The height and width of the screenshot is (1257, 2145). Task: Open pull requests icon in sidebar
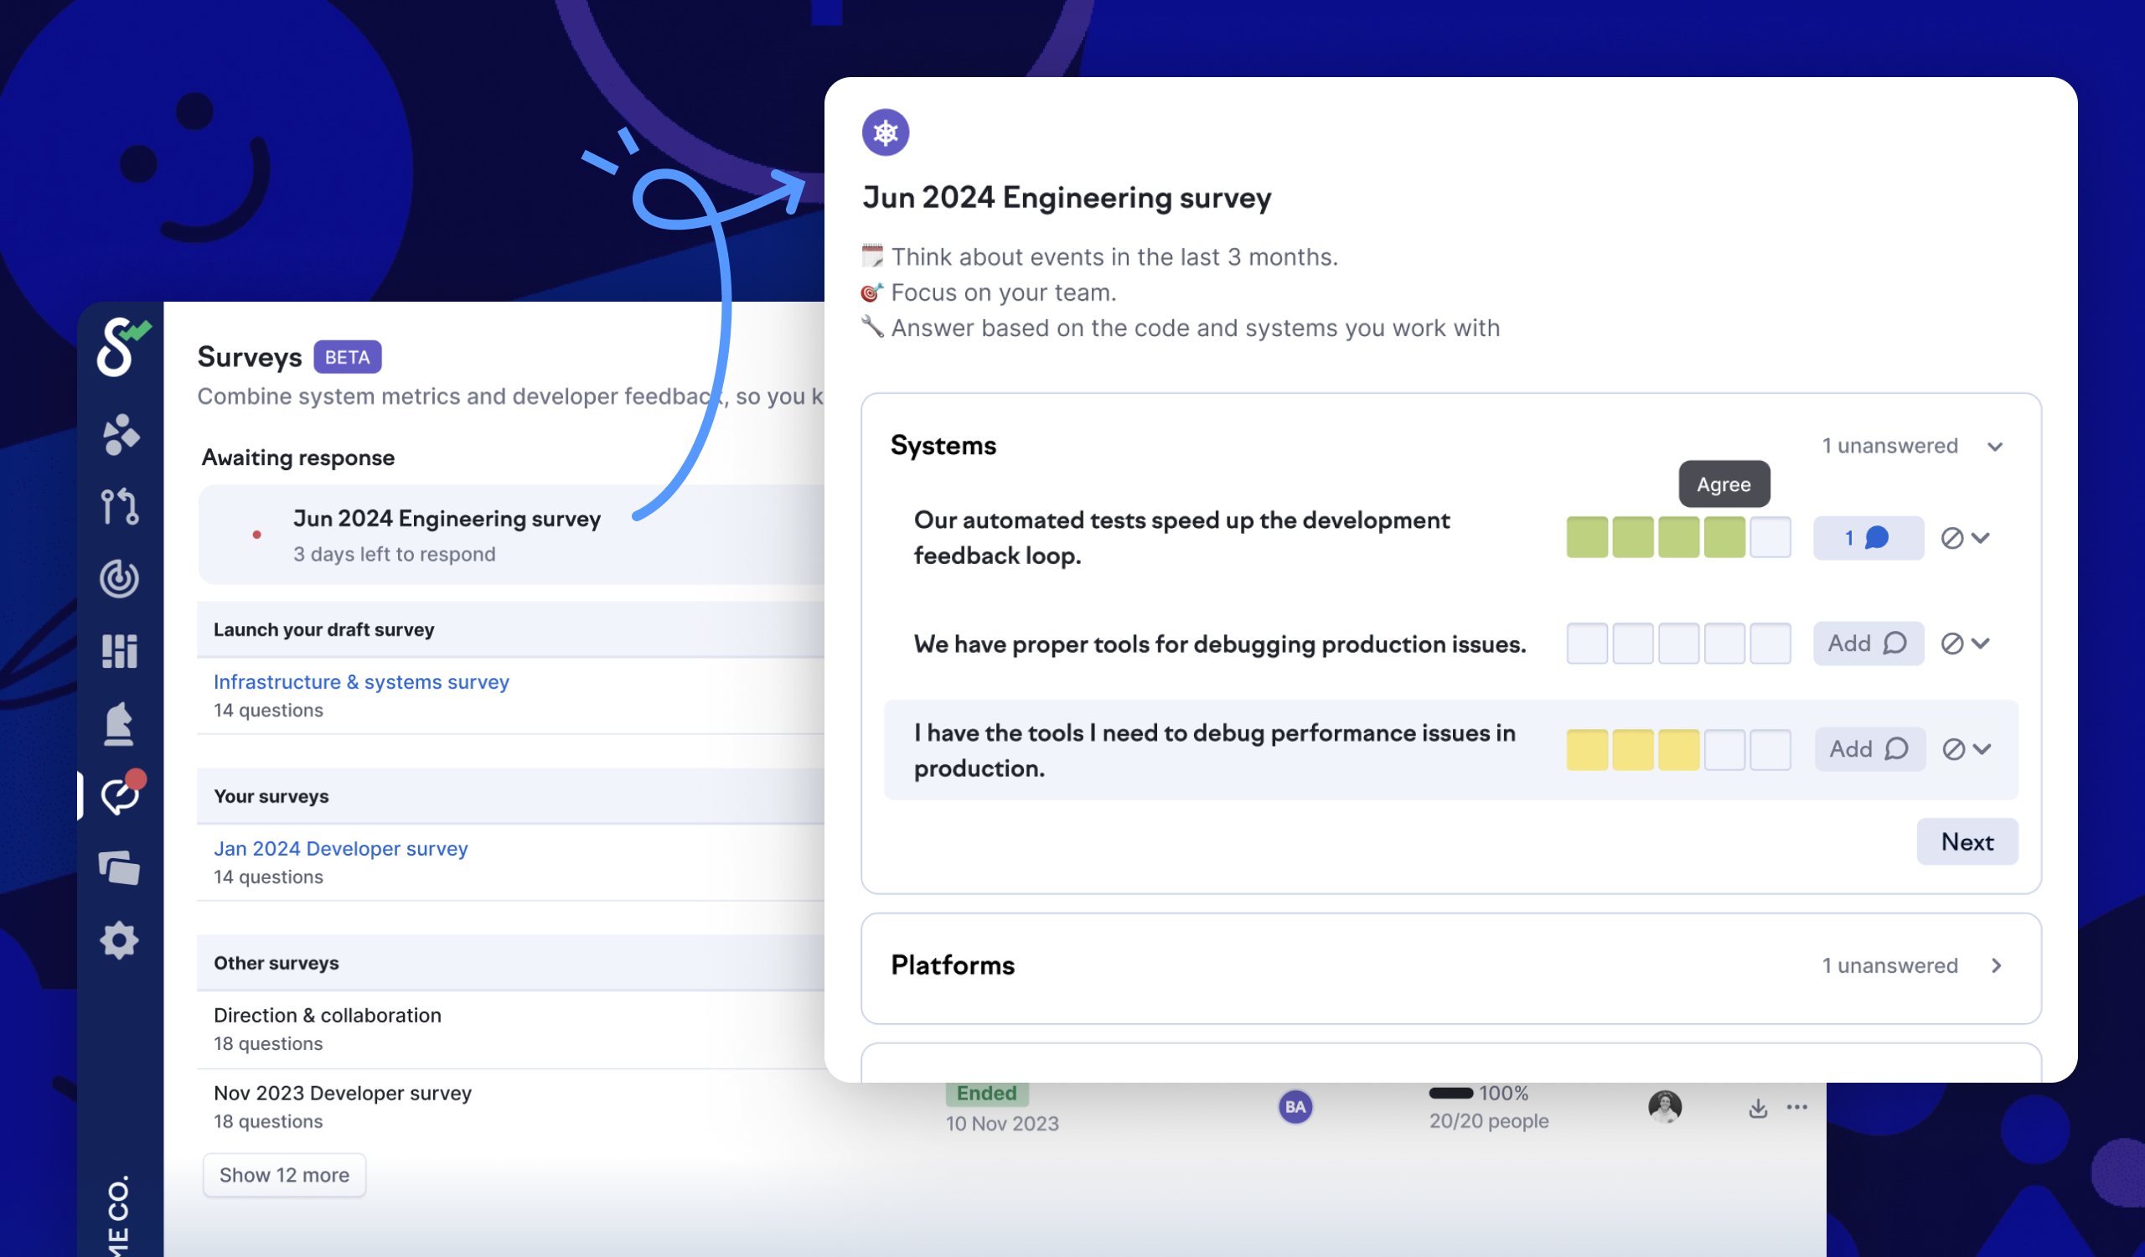click(x=119, y=506)
